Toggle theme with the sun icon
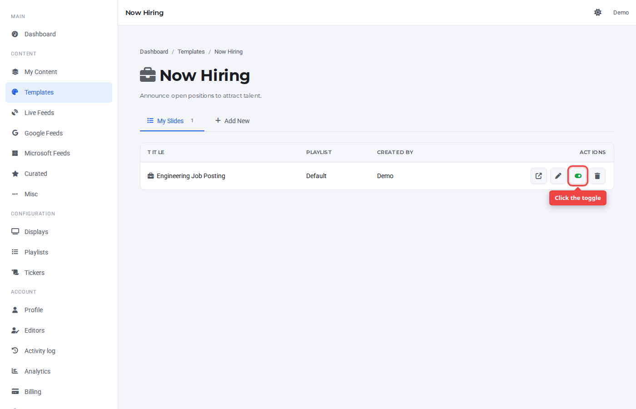636x409 pixels. point(598,12)
